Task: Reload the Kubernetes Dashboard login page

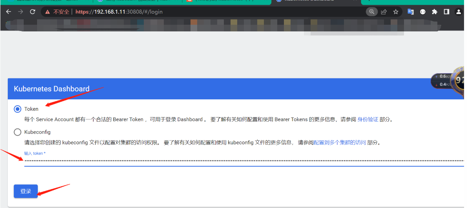Action: tap(33, 12)
